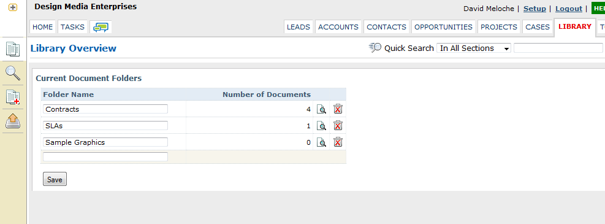The image size is (605, 224).
Task: Open the PROJECTS tab
Action: click(x=499, y=27)
